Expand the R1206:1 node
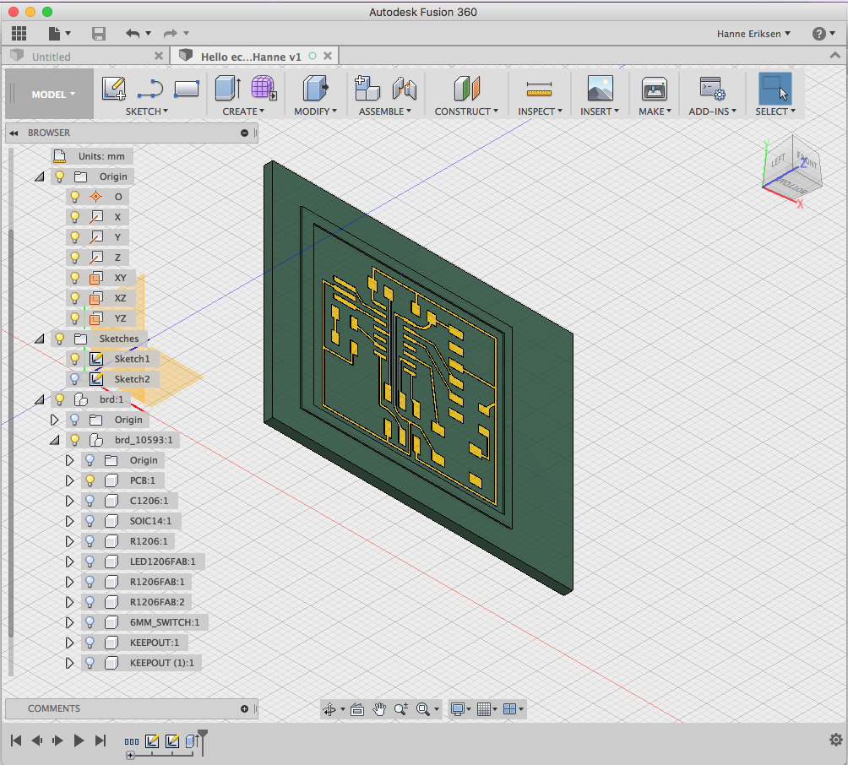Screen dimensions: 848x765 69,541
